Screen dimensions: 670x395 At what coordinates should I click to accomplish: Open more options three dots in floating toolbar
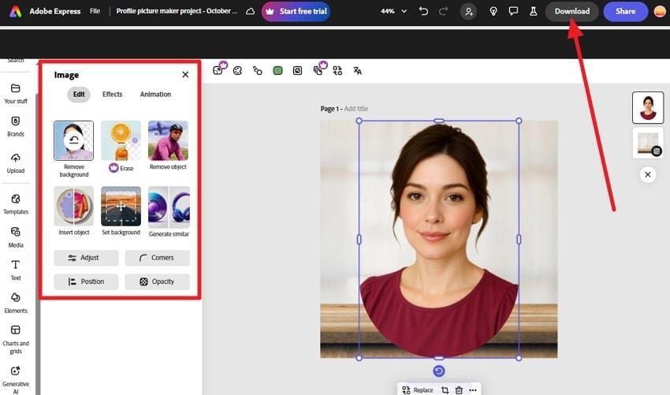point(473,389)
